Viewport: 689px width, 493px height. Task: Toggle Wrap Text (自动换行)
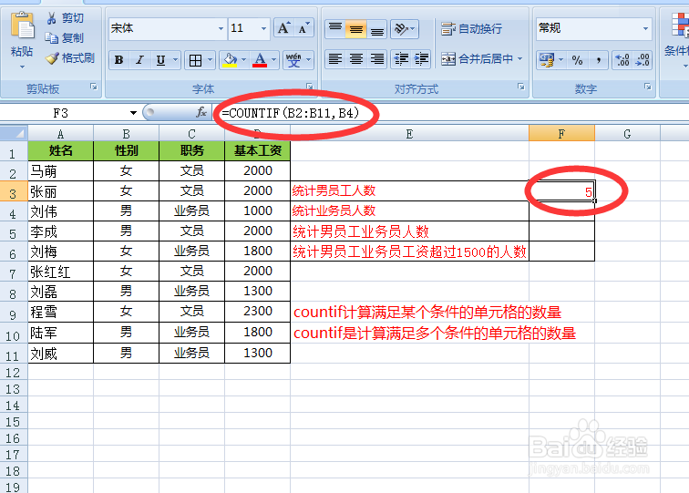(x=471, y=29)
